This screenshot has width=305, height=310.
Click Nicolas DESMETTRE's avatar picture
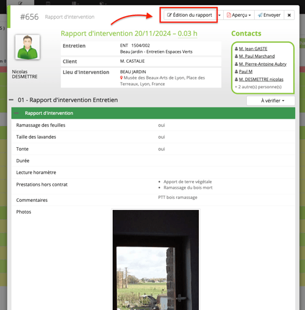point(27,47)
